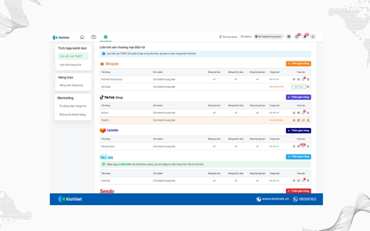Click Thêm gian hàng button for Lazada
This screenshot has width=370, height=231.
tap(298, 131)
